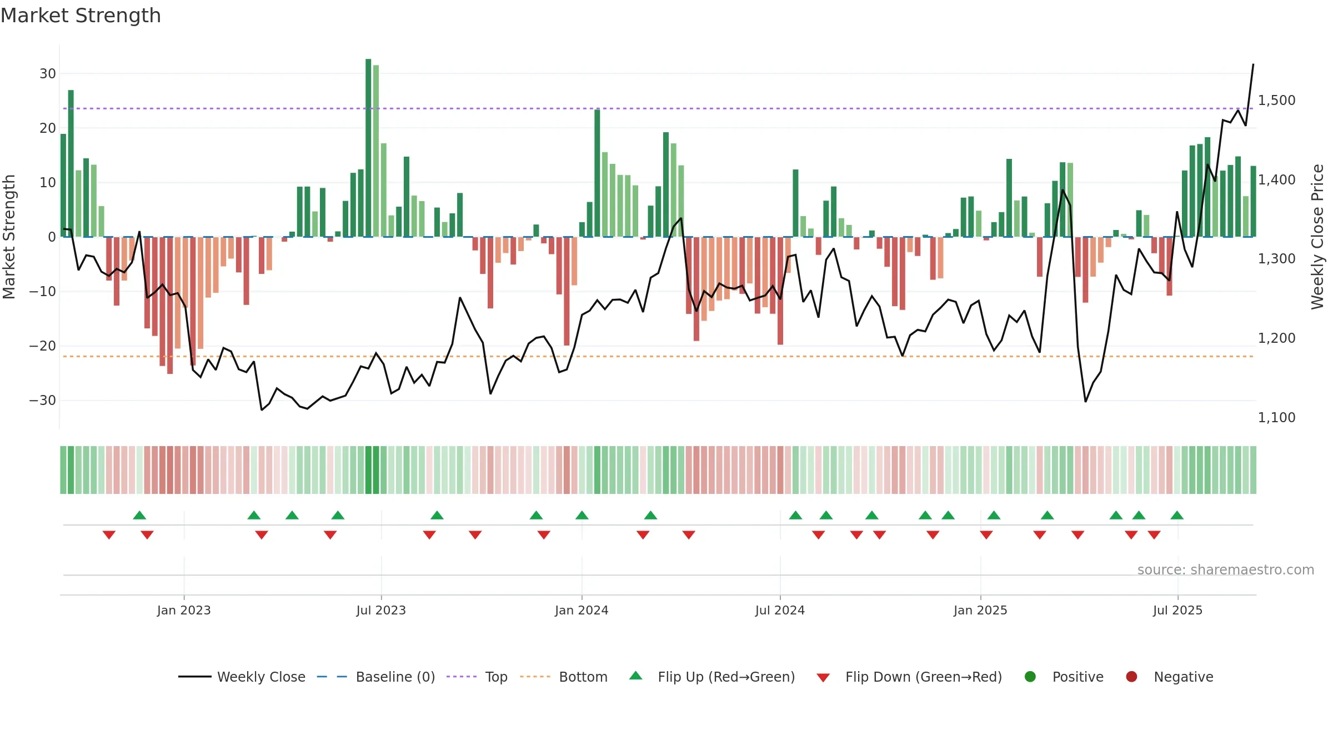Viewport: 1333px width, 750px height.
Task: Click the 'Weekly Close Price' right axis title
Action: 1317,237
